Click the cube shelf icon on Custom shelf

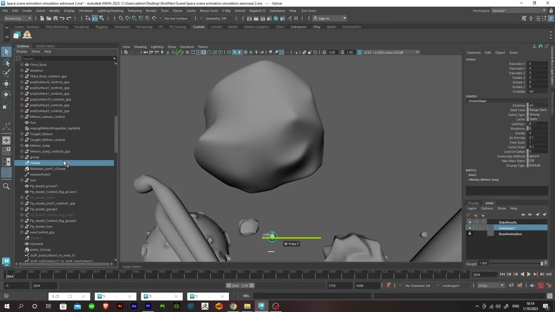pyautogui.click(x=16, y=35)
